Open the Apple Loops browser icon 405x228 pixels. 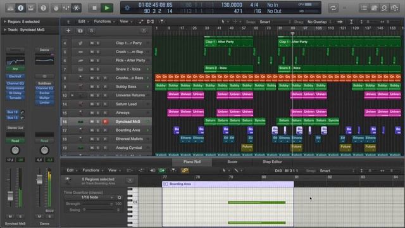384,8
